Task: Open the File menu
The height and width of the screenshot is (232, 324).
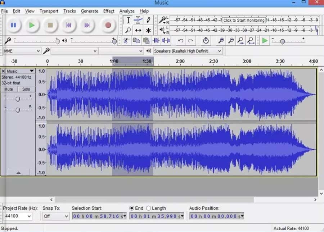Action: point(4,11)
